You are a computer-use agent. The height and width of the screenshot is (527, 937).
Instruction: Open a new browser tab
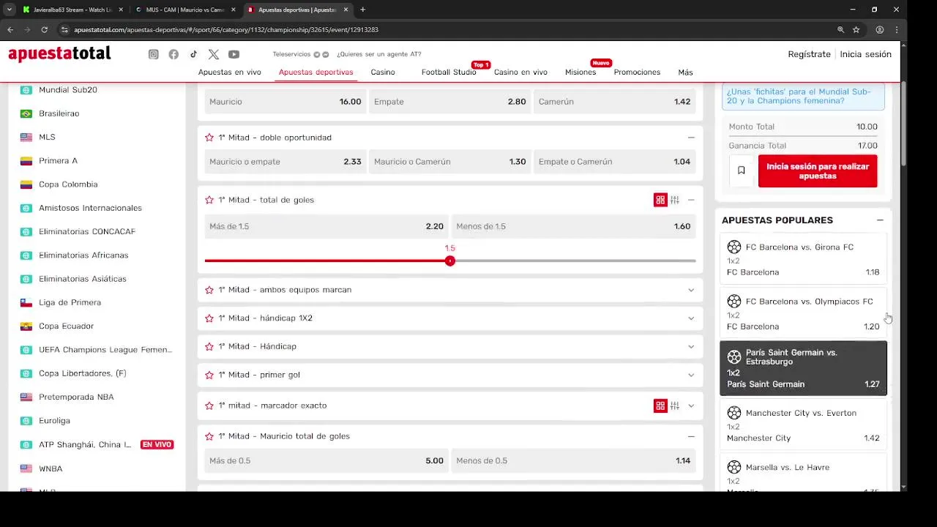362,10
